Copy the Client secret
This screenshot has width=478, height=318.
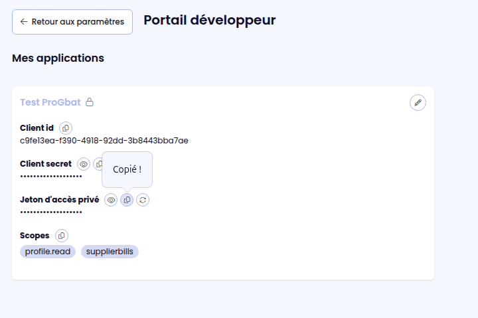(98, 164)
